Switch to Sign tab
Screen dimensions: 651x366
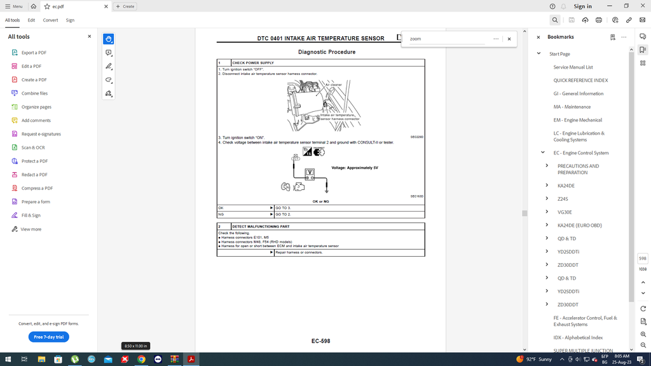[70, 20]
